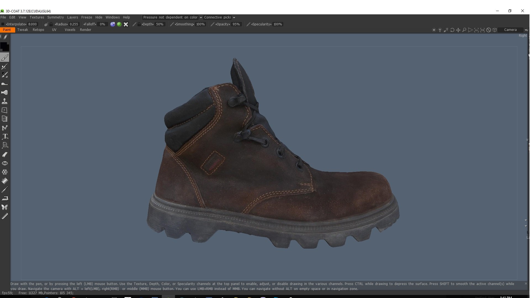Viewport: 530px width, 298px height.
Task: Open the 'Pressure not dependent on color' dropdown
Action: pos(173,17)
